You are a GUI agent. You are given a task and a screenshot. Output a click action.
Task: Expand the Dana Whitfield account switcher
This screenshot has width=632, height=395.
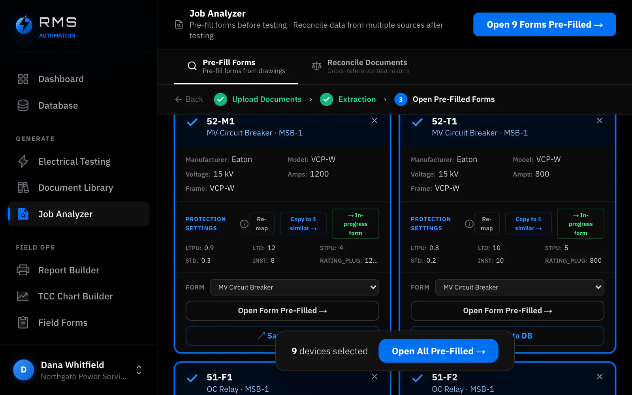[139, 370]
